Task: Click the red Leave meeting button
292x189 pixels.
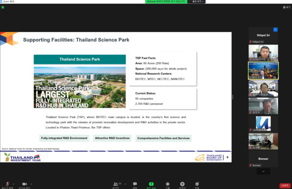Action: point(285,185)
